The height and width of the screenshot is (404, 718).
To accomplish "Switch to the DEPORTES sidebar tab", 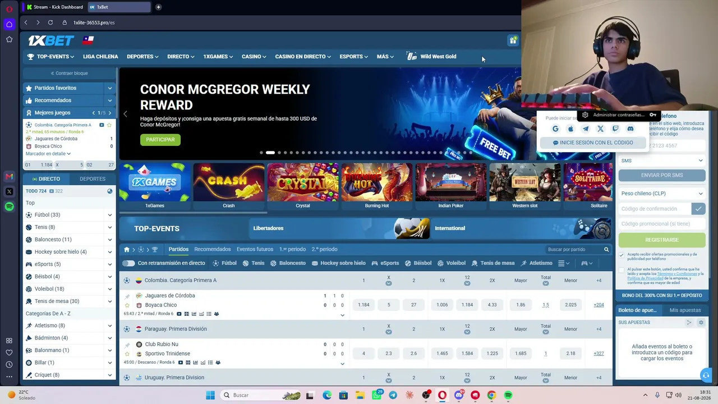I will [x=93, y=179].
